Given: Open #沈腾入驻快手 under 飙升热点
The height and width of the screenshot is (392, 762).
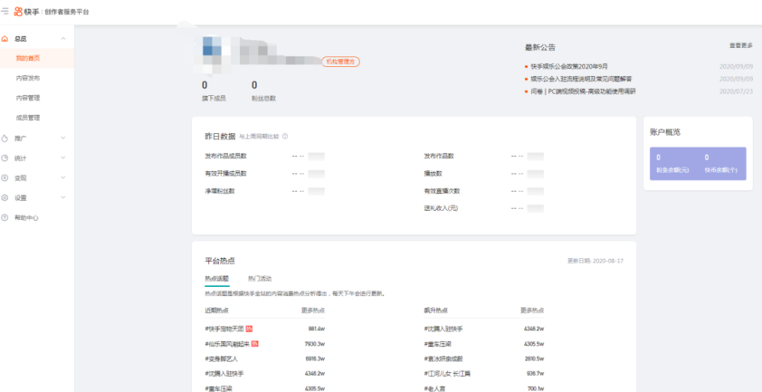Looking at the screenshot, I should (443, 329).
